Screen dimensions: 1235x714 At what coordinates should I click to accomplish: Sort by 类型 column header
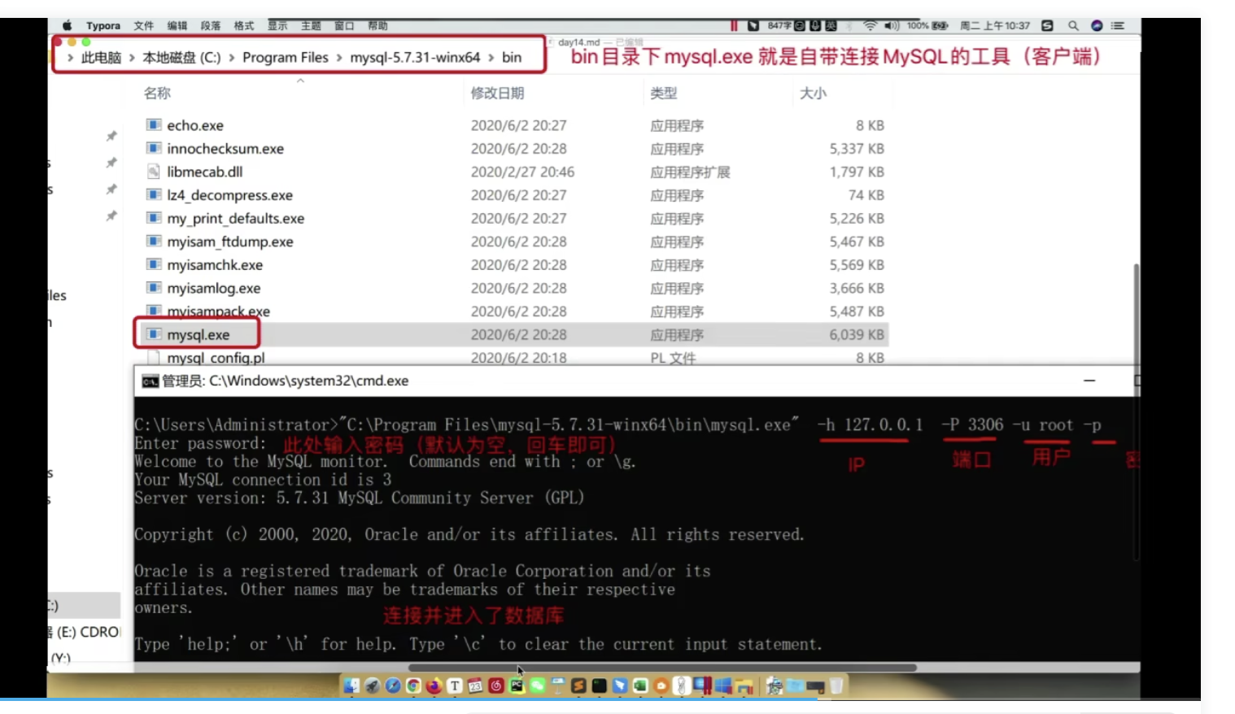click(664, 93)
